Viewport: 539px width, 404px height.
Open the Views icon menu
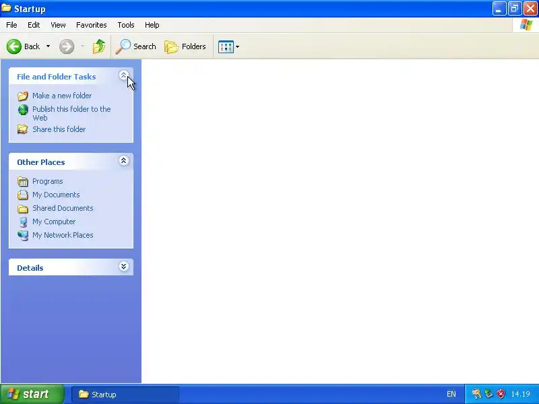coord(226,46)
